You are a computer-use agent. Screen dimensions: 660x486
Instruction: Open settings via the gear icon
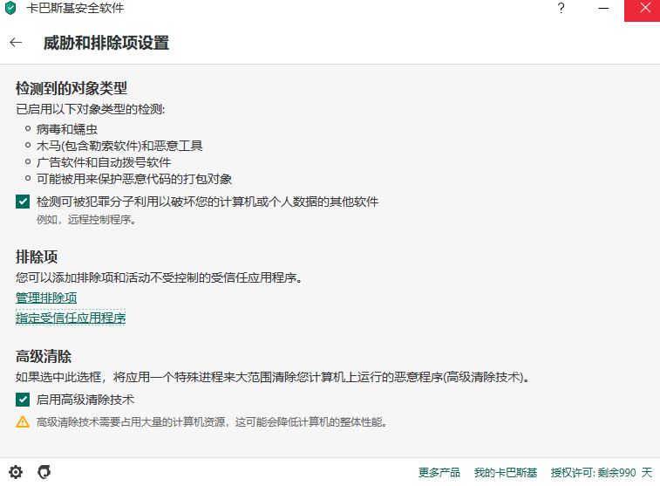coord(16,472)
